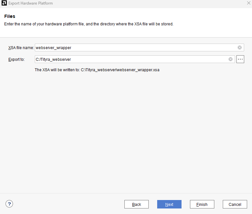252x214 pixels.
Task: Close the Export Hardware Platform dialog
Action: click(248, 3)
